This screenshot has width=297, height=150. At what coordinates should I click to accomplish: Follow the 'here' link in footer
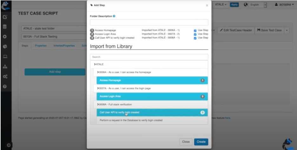pos(228,118)
